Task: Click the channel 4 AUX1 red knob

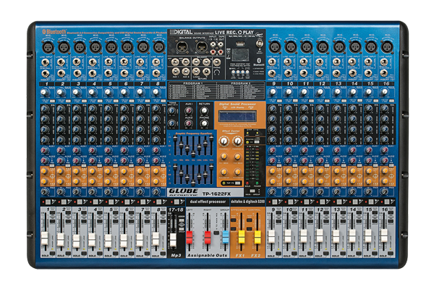Action: [x=92, y=150]
